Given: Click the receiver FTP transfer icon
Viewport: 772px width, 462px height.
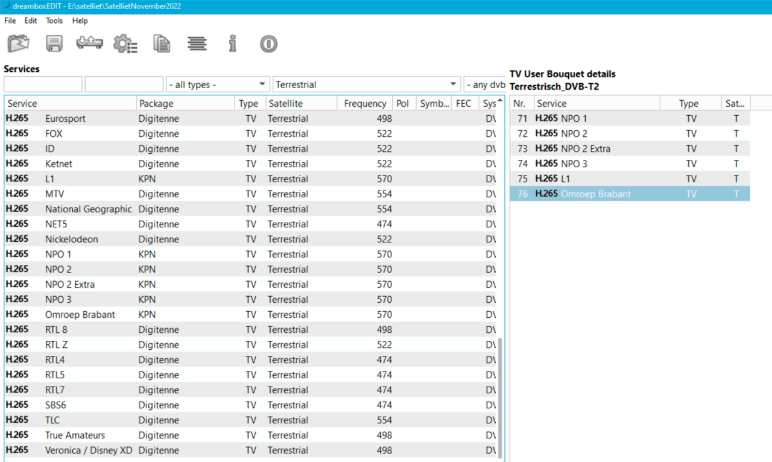Looking at the screenshot, I should click(89, 43).
